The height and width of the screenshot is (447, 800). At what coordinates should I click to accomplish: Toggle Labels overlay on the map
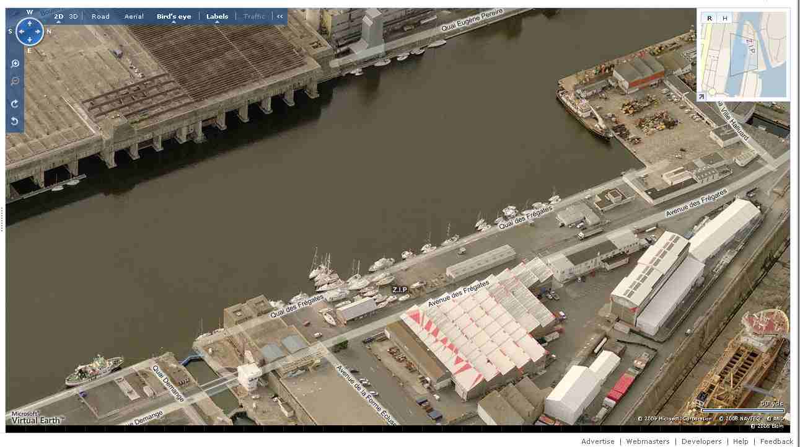tap(217, 17)
